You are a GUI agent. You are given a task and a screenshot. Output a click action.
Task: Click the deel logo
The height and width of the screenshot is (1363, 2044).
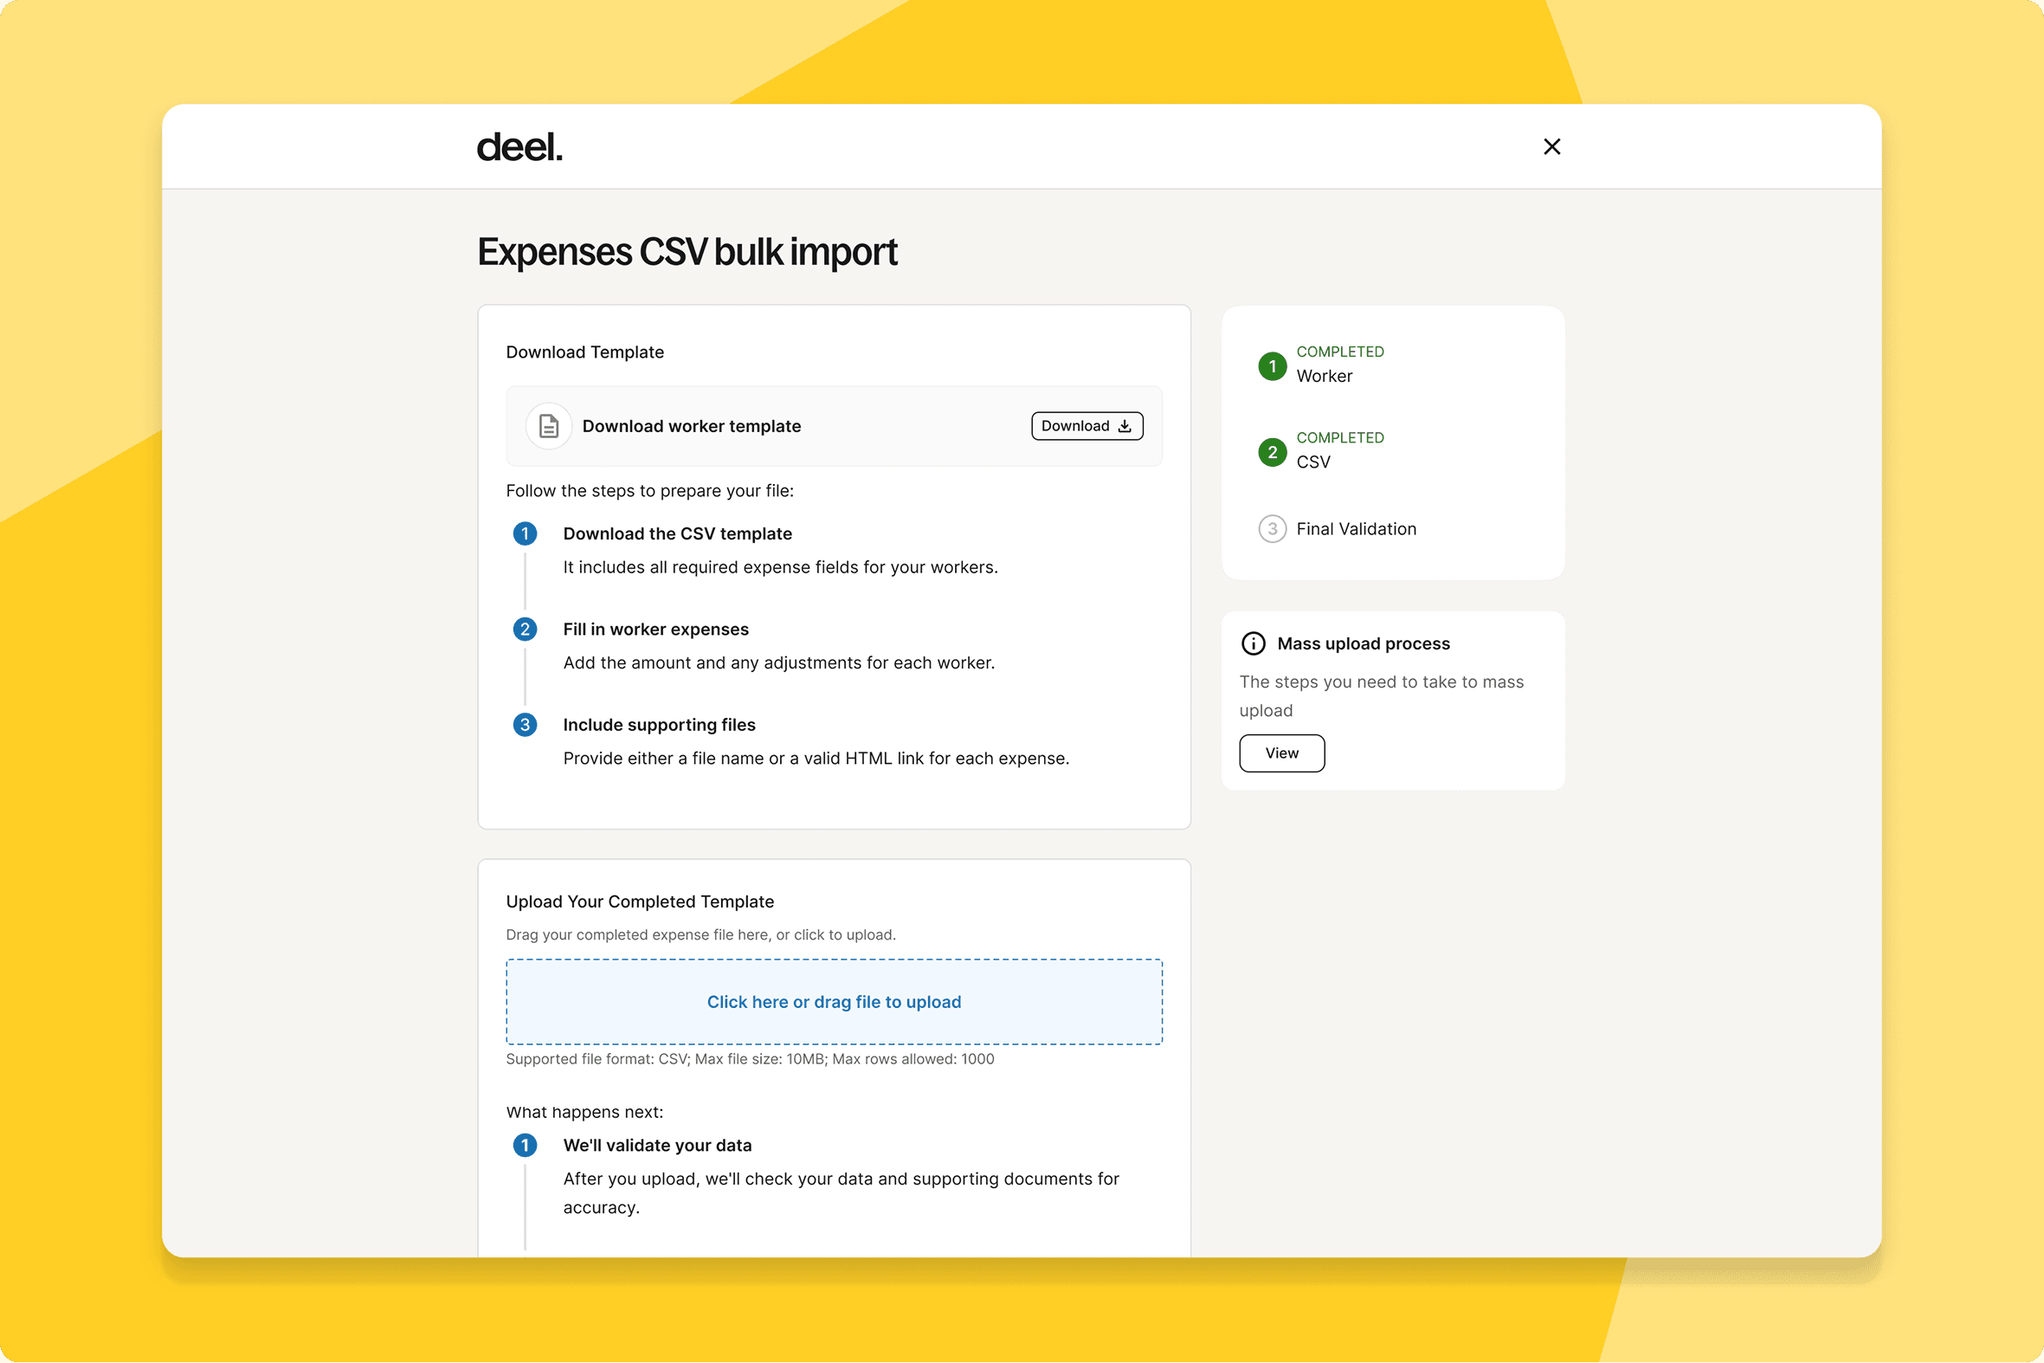[519, 147]
